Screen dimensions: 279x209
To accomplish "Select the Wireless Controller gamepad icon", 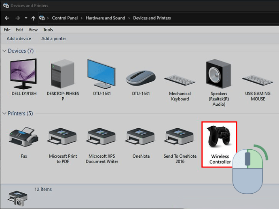I will [x=219, y=136].
